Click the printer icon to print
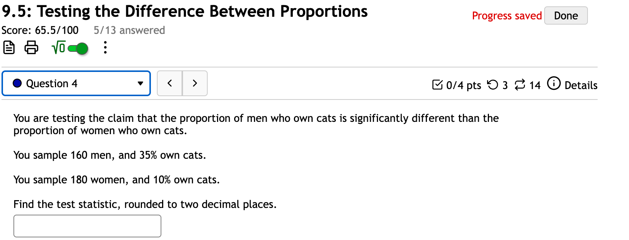The height and width of the screenshot is (240, 629). 31,48
